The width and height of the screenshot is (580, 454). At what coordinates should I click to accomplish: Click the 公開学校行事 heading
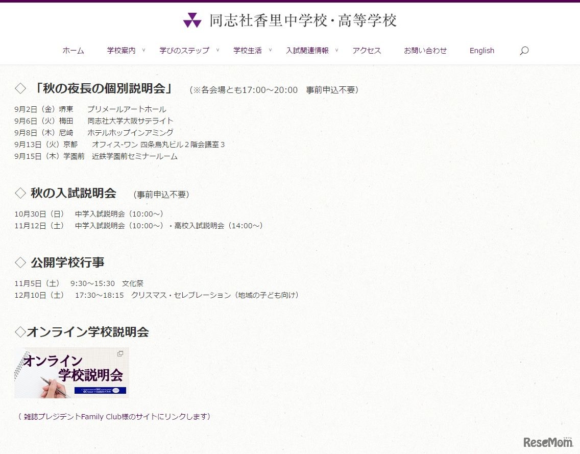click(x=69, y=262)
